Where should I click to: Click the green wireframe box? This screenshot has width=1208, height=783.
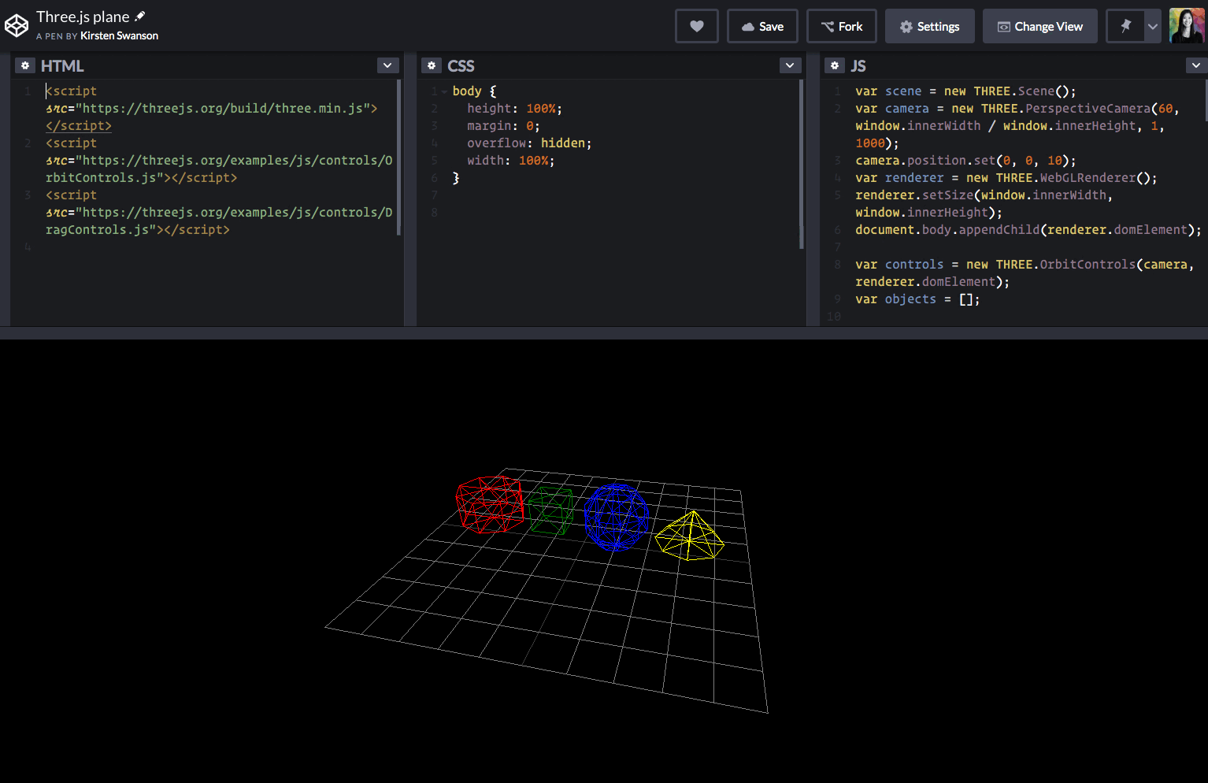pos(550,510)
